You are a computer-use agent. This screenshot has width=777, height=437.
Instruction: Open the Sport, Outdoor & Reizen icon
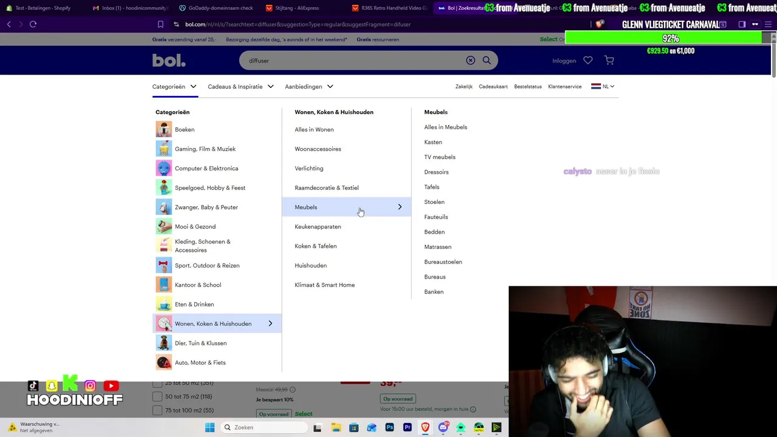point(164,265)
